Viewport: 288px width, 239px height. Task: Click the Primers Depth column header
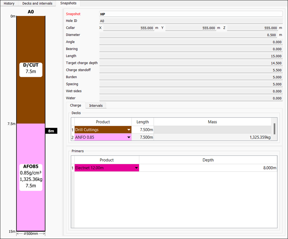208,160
